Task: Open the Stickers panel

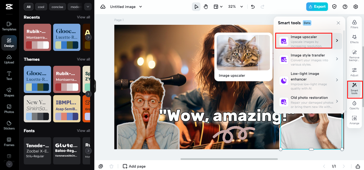Action: point(9,125)
